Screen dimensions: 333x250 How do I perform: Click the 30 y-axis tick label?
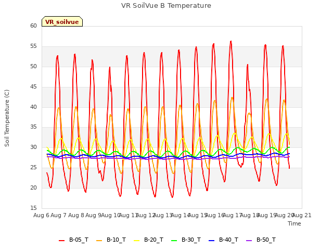(x=33, y=147)
